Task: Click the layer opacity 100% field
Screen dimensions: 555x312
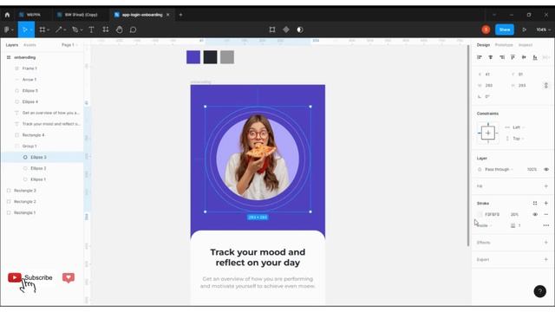Action: tap(532, 170)
